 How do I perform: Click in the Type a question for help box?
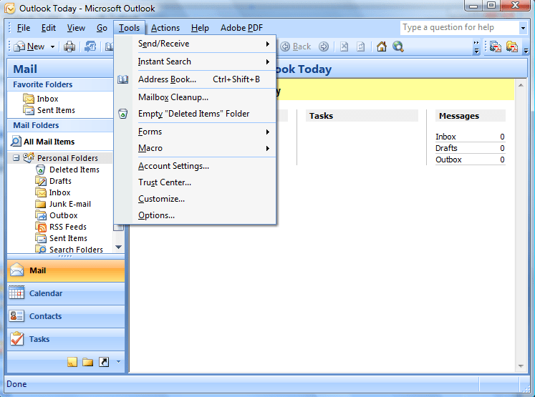(459, 28)
